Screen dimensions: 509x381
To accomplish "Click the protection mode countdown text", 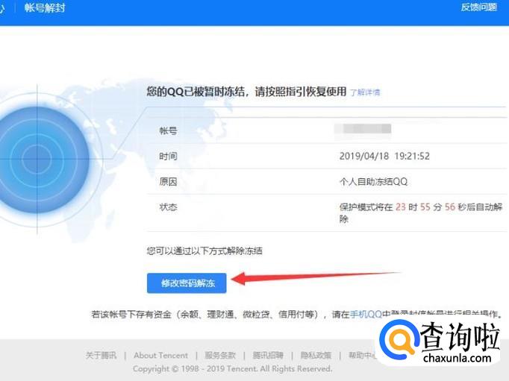I will pyautogui.click(x=421, y=212).
